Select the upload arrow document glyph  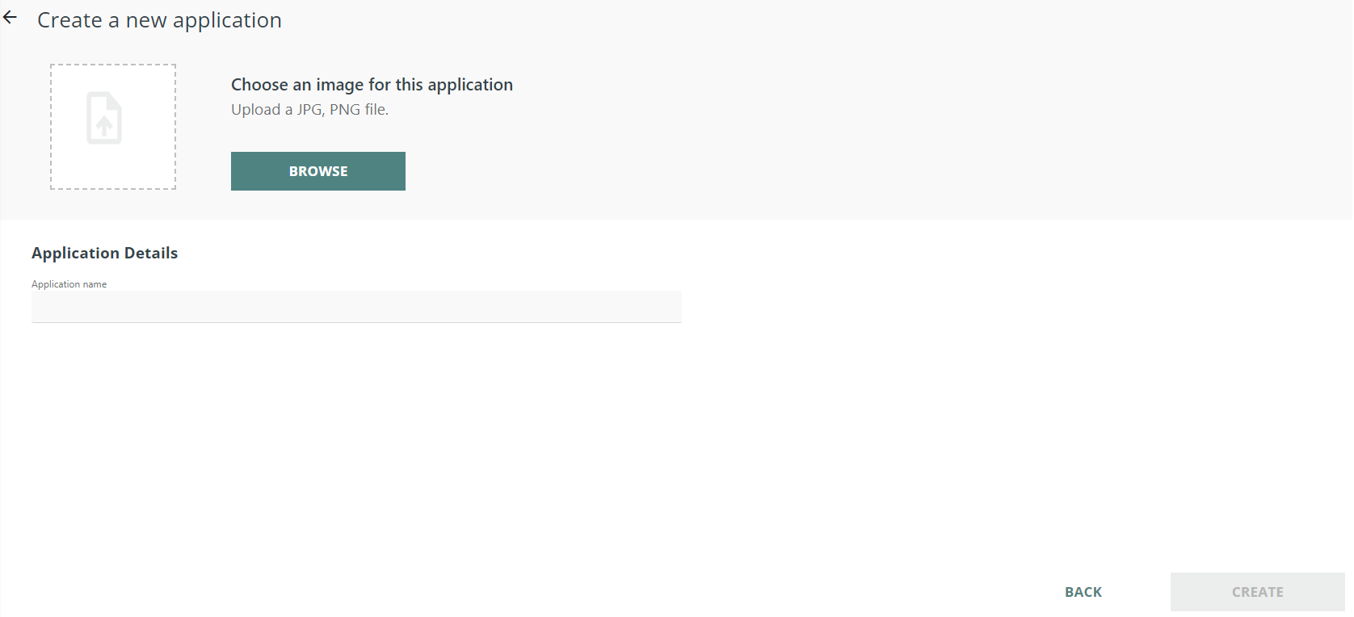(104, 119)
